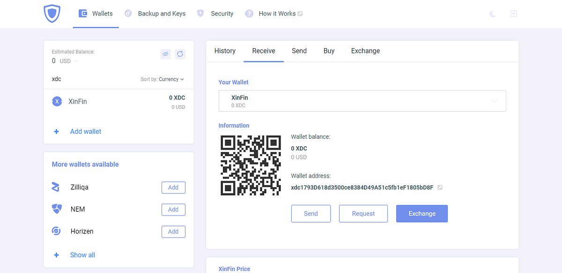Screen dimensions: 562x273
Task: Click the external link icon after How it Works
Action: click(x=300, y=14)
